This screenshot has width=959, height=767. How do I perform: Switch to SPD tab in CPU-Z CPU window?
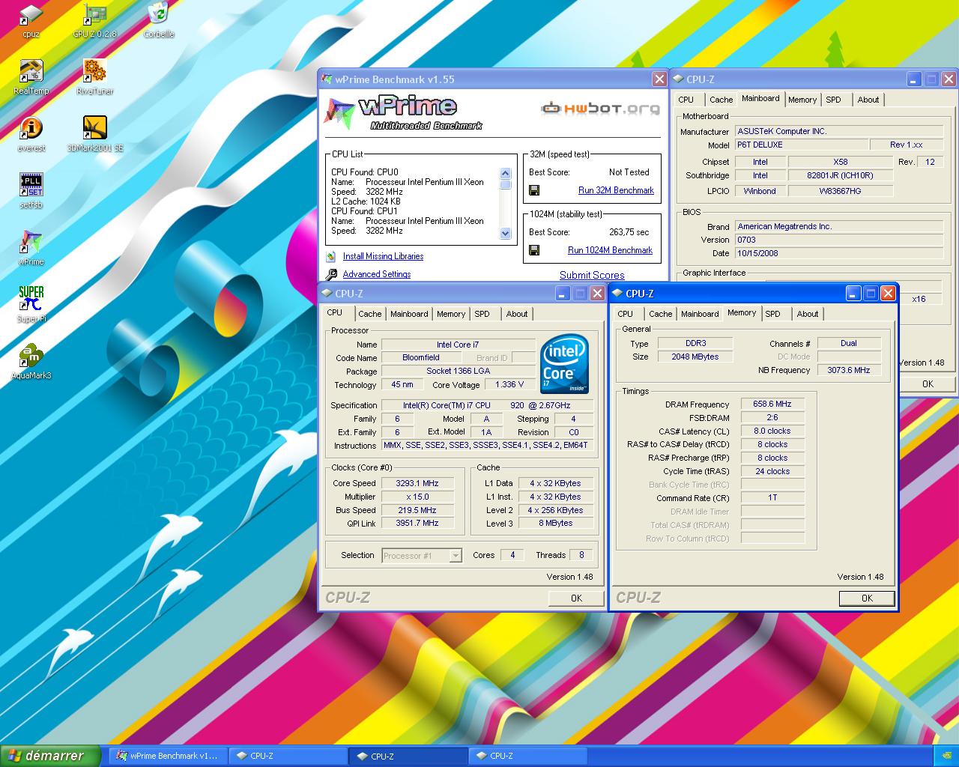pyautogui.click(x=482, y=314)
